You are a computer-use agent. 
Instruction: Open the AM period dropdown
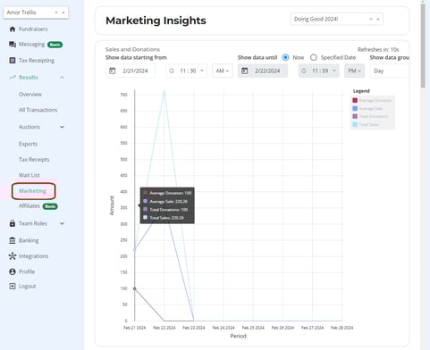pyautogui.click(x=223, y=71)
